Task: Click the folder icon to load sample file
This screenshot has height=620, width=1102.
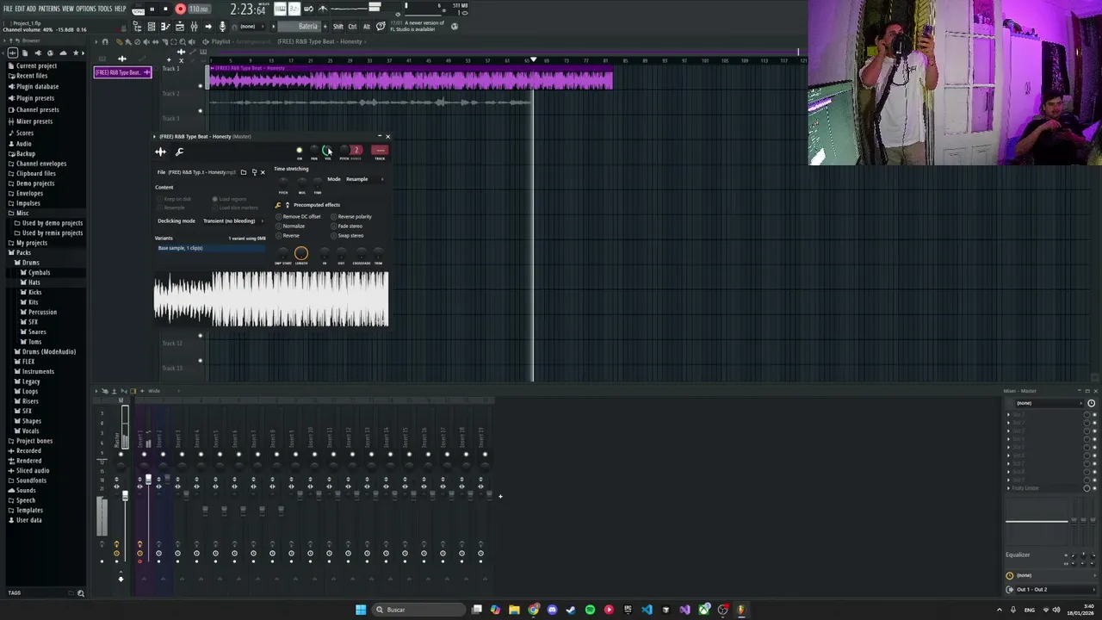Action: point(244,172)
